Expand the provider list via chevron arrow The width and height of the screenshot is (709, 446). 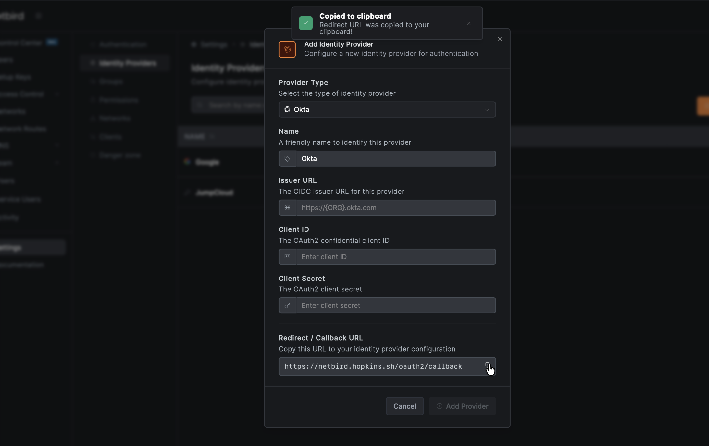[x=487, y=110]
